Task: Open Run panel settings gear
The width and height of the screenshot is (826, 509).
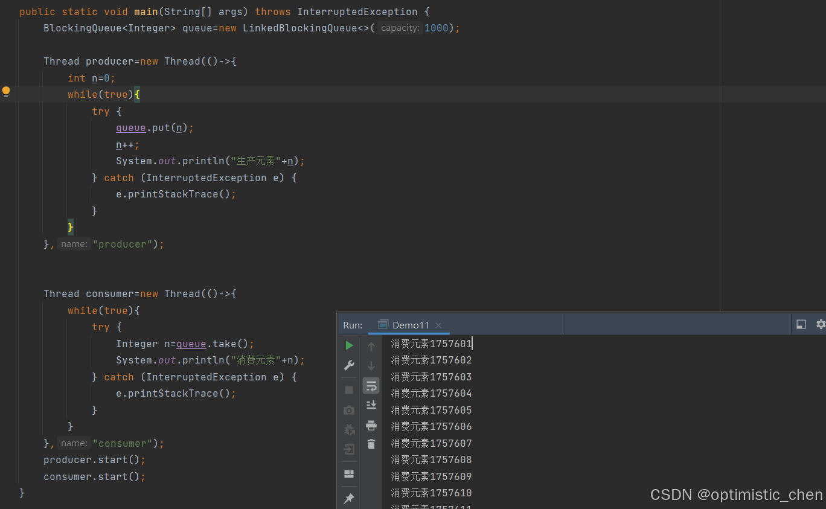Action: pos(821,324)
